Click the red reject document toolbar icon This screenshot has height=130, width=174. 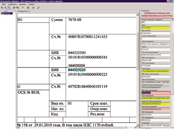click(x=28, y=8)
